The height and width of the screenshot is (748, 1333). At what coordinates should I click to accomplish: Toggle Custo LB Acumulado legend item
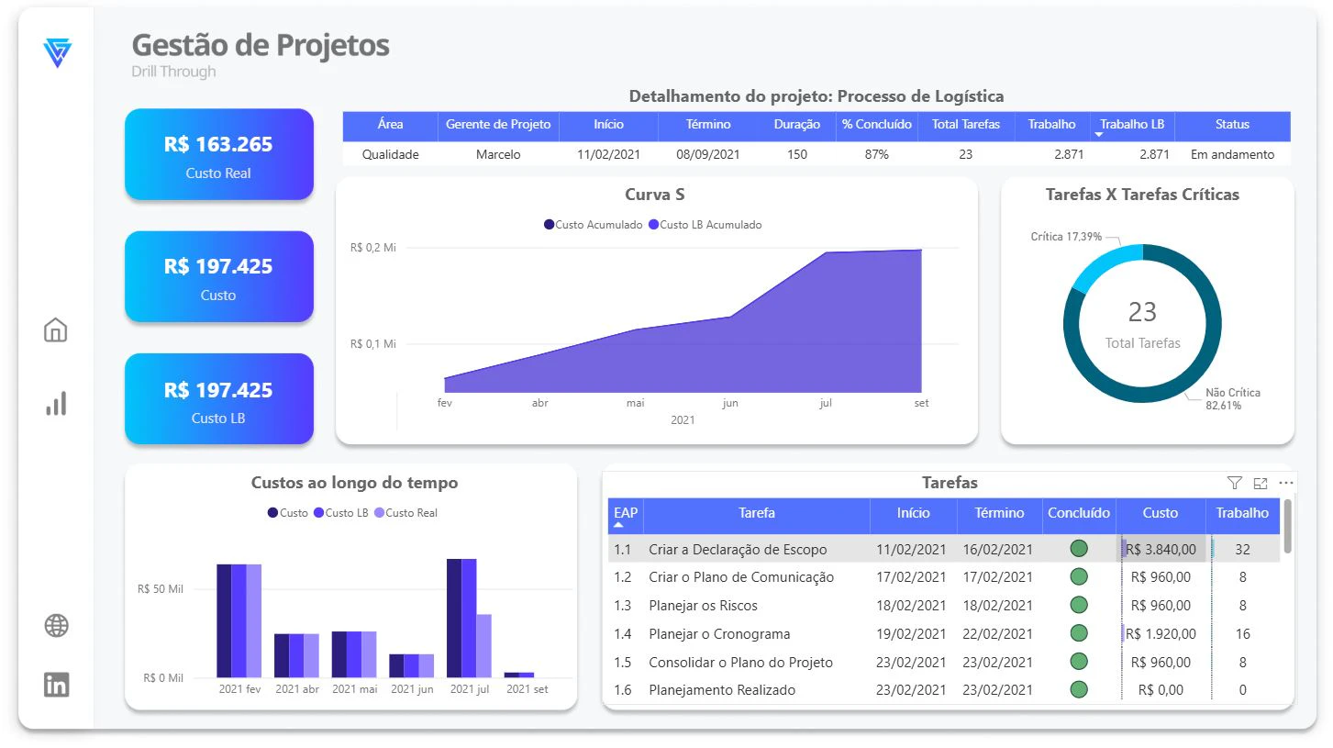click(x=705, y=225)
